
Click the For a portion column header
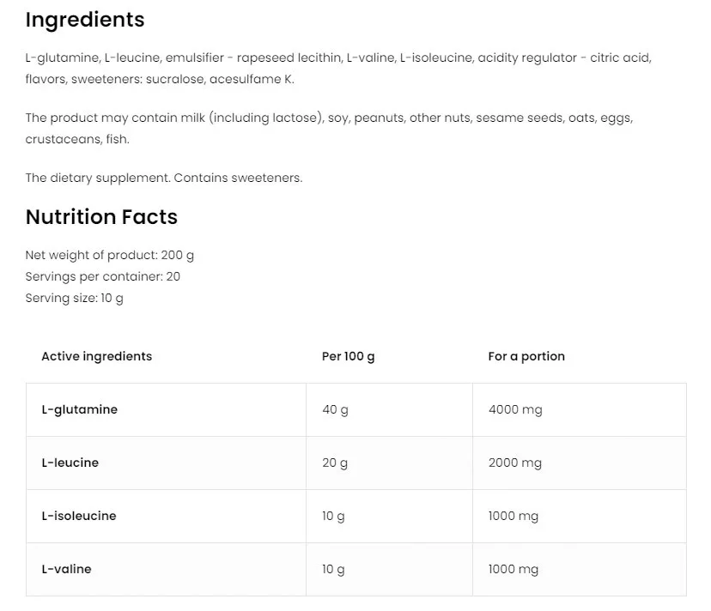pos(526,356)
